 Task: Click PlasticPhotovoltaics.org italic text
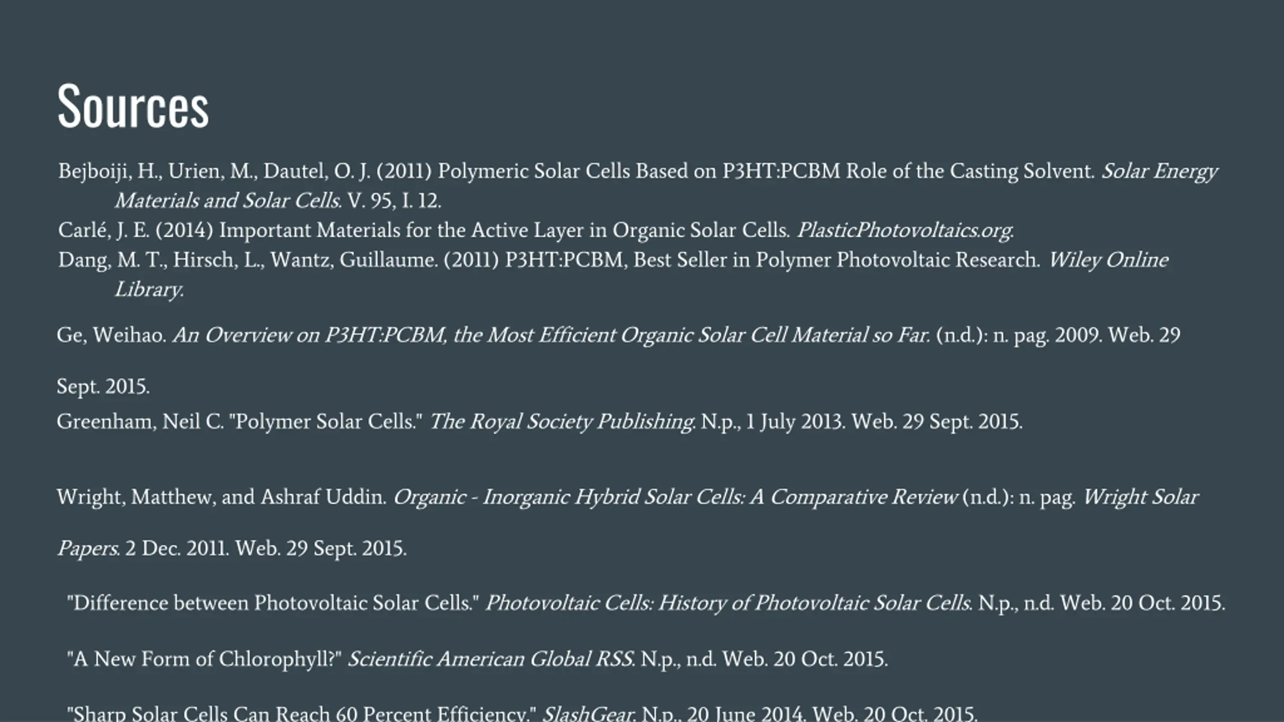click(905, 230)
